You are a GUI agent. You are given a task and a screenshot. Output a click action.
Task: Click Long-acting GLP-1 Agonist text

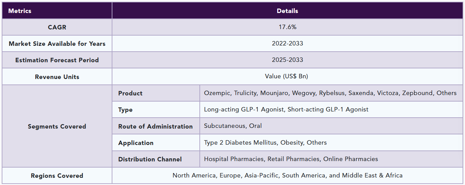244,109
